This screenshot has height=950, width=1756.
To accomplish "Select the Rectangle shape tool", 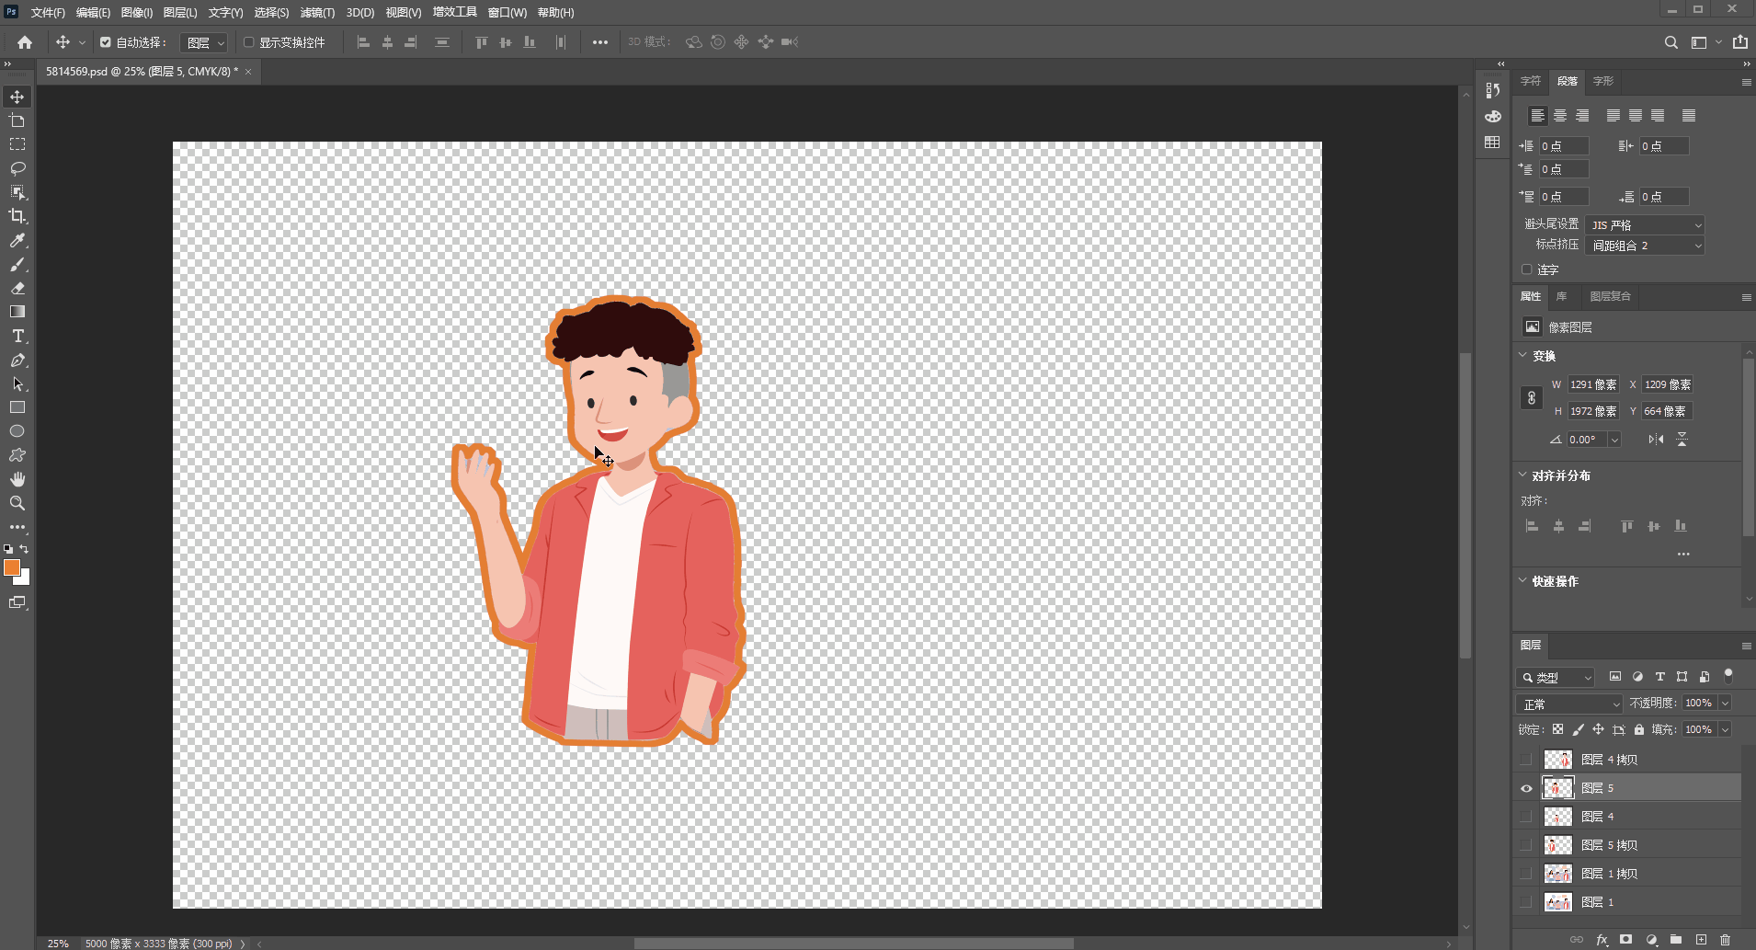I will (17, 407).
